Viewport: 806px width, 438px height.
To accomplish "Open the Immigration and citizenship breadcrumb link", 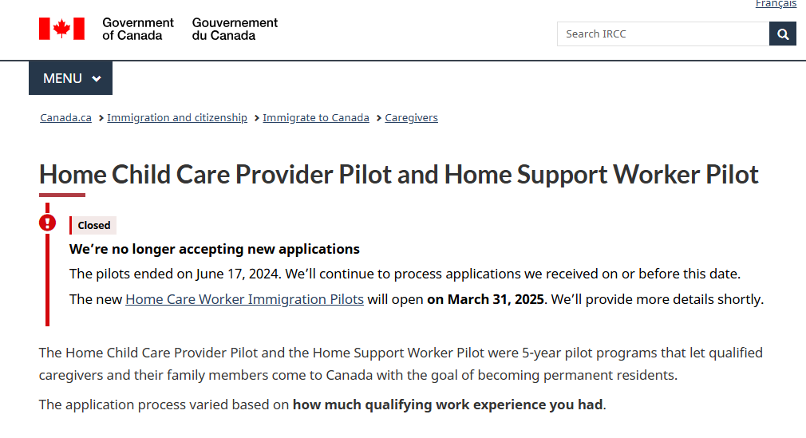I will (177, 118).
